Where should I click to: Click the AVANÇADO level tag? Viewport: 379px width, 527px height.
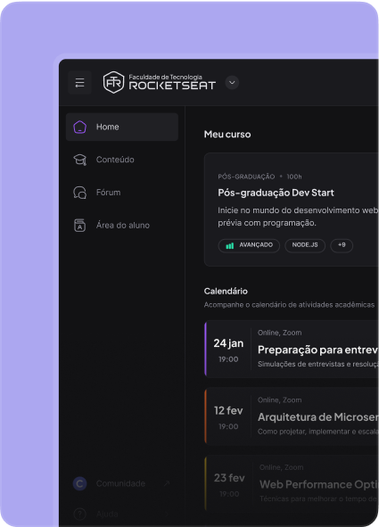pyautogui.click(x=249, y=245)
